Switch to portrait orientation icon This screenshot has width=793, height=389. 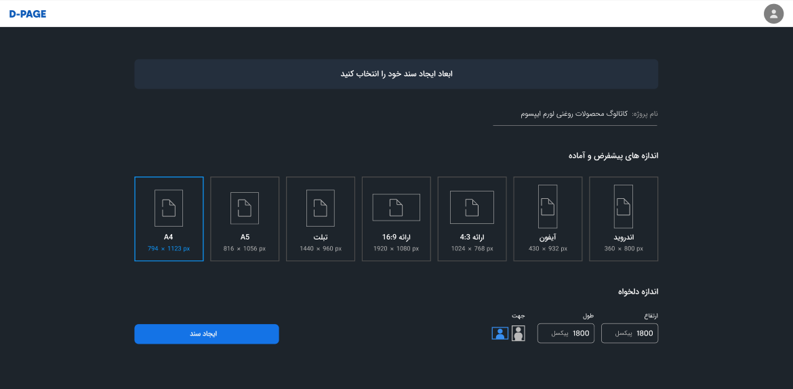[518, 333]
